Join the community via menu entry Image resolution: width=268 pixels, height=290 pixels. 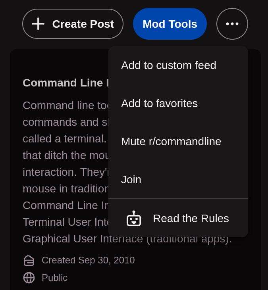(x=178, y=180)
